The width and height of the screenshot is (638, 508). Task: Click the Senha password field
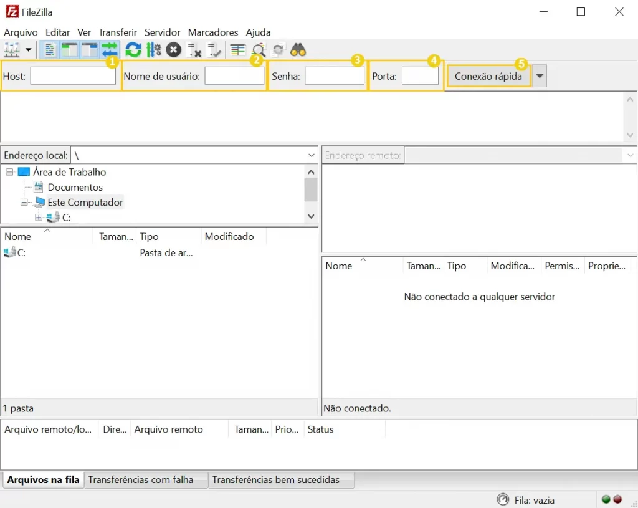pyautogui.click(x=335, y=76)
